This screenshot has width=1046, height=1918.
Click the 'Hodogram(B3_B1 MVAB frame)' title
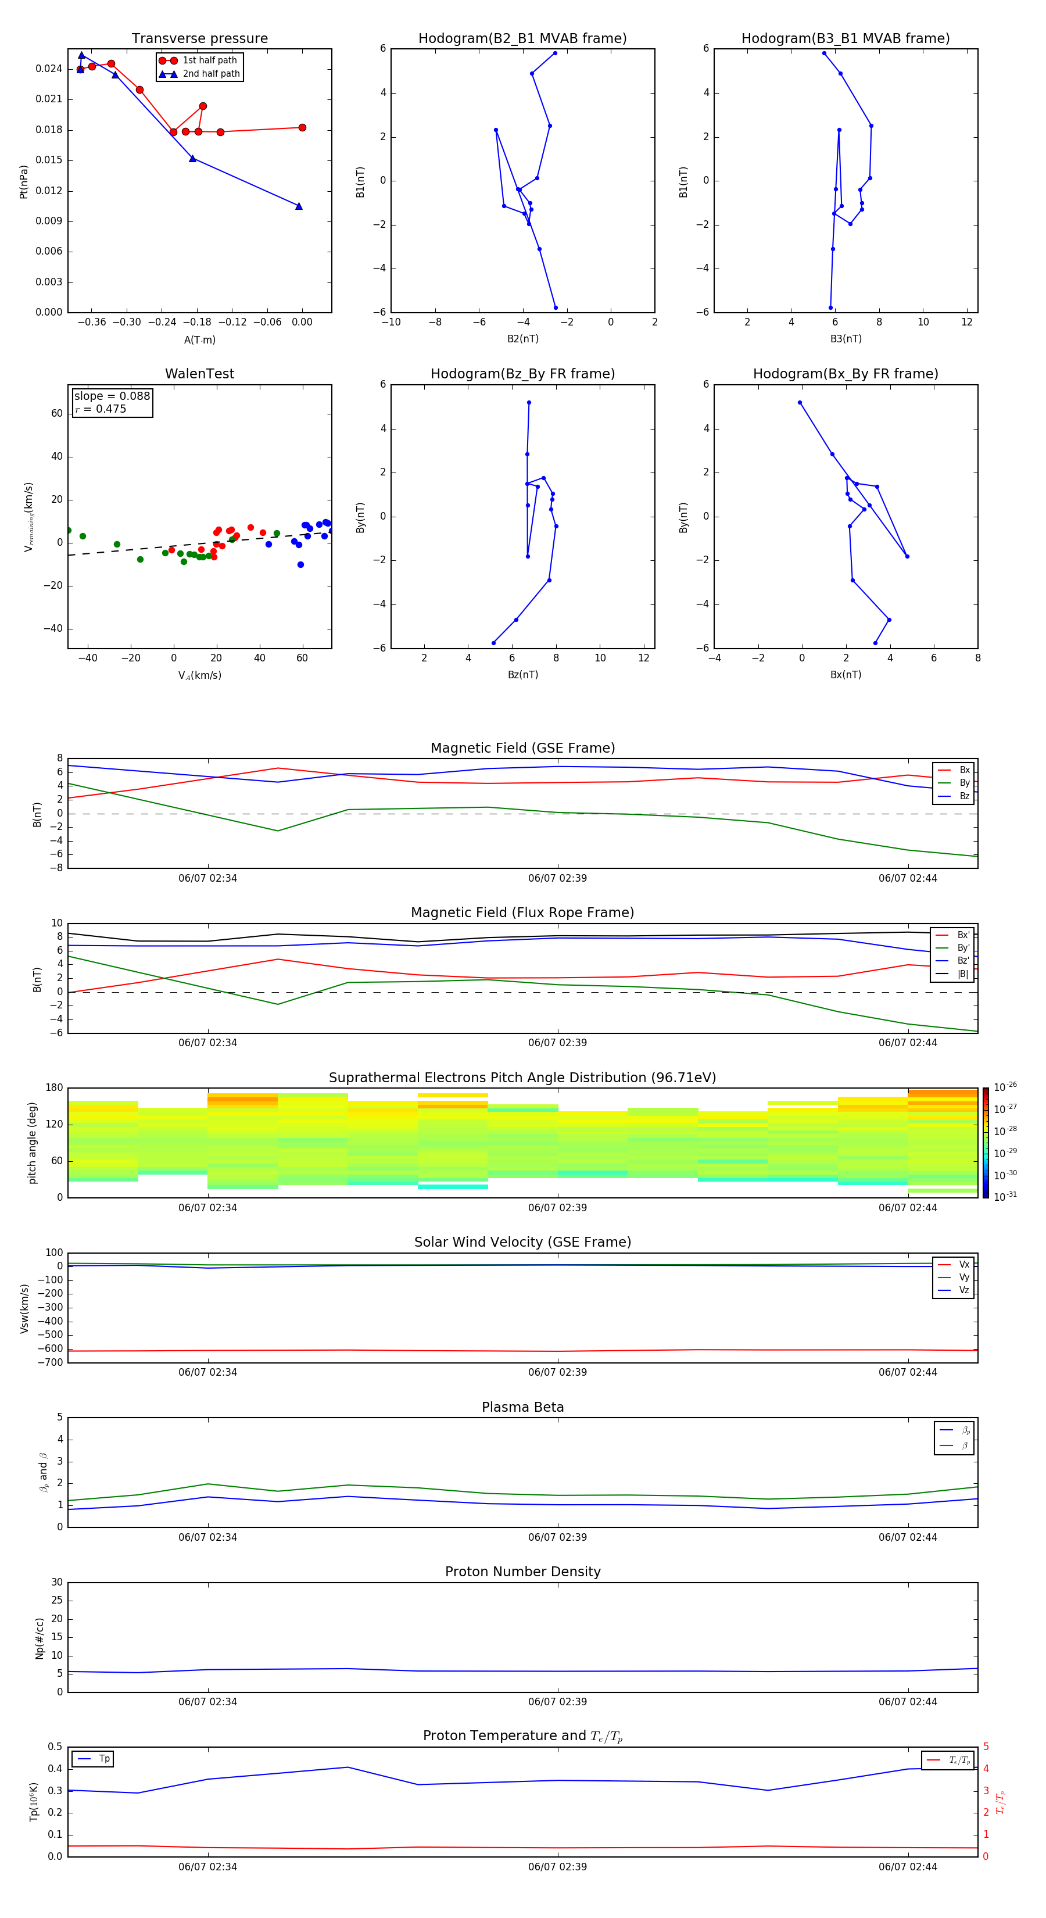point(846,38)
